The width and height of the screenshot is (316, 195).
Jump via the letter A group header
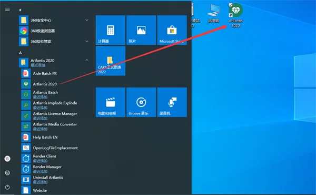point(20,53)
